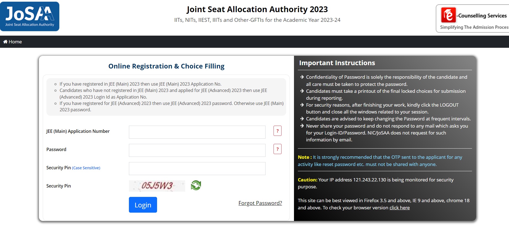Click the Home icon in the navbar
Screen dimensions: 509x227
[5, 42]
